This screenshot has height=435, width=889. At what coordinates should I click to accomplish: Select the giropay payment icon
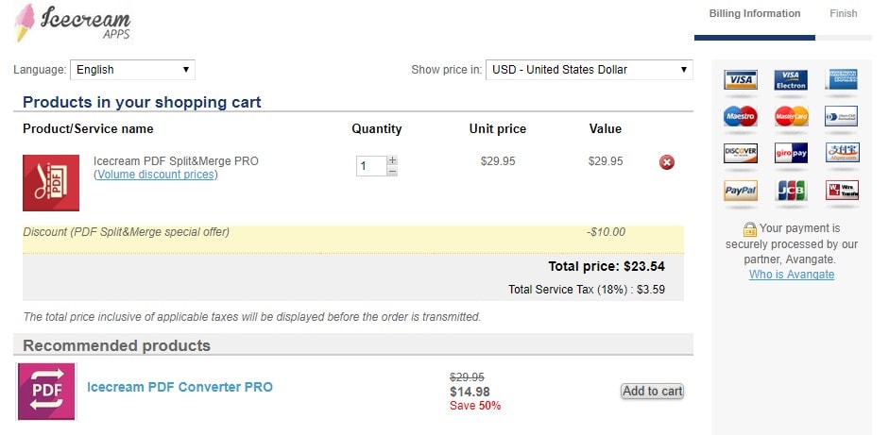coord(791,153)
